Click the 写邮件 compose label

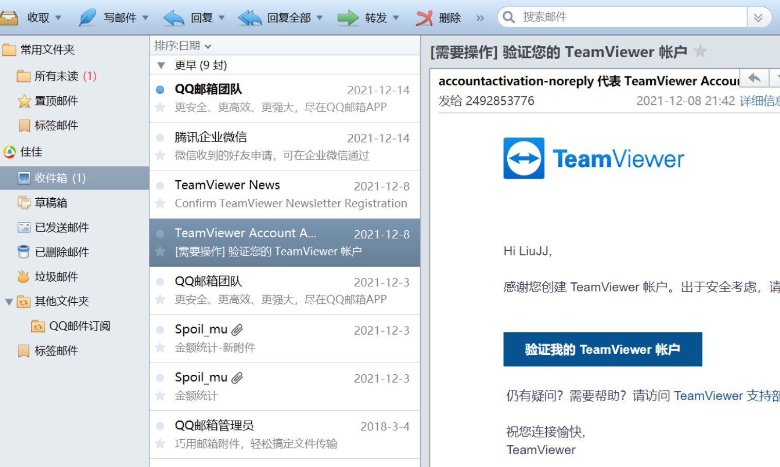click(x=120, y=18)
